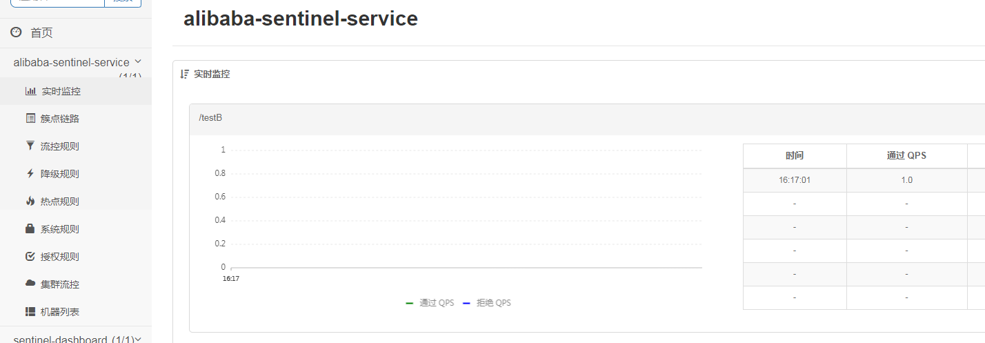Open the 流控规则 menu item
Screen dimensions: 985x343
(59, 146)
